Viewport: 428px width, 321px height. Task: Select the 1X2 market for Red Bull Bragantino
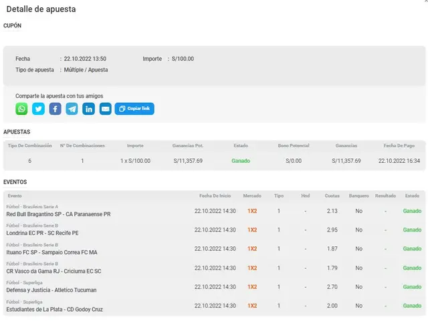(252, 211)
